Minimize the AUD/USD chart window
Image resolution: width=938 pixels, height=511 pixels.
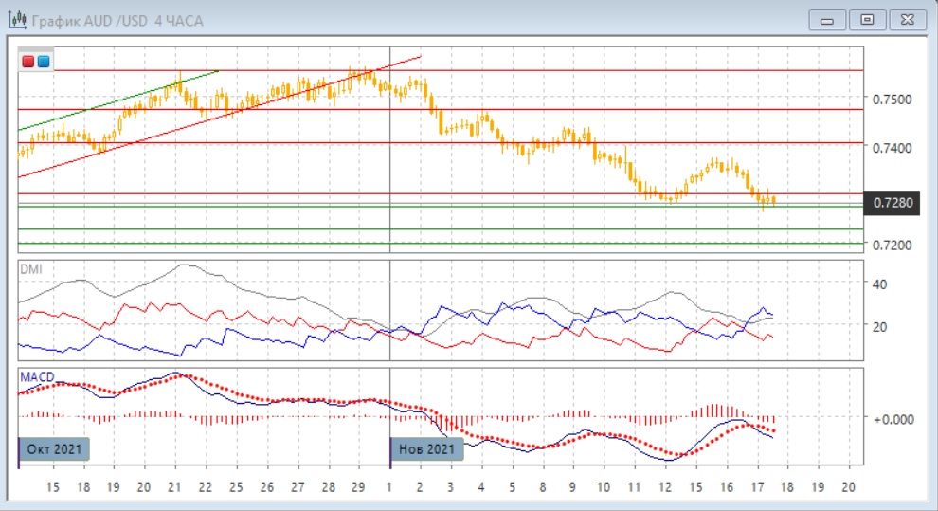point(828,20)
